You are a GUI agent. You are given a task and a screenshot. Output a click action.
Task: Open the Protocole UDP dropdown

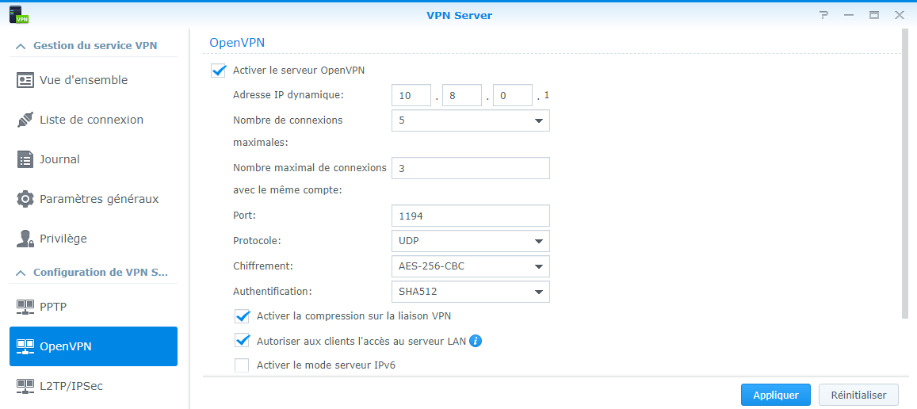click(471, 241)
